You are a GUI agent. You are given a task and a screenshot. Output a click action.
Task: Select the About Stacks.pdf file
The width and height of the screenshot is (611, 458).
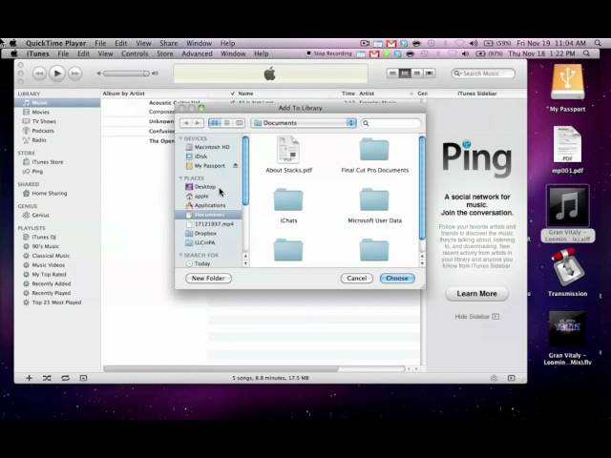click(288, 155)
